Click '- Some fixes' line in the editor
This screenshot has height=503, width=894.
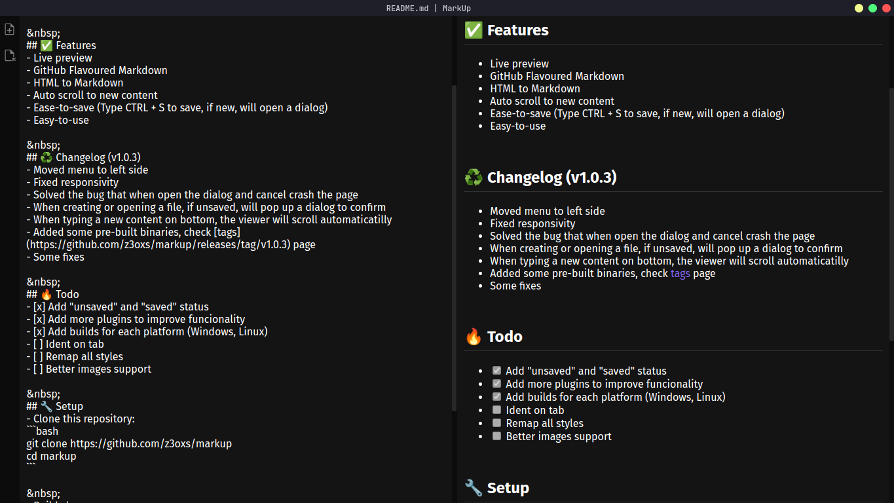coord(55,257)
